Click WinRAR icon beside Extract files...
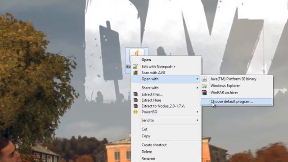The image size is (288, 162). pyautogui.click(x=135, y=94)
